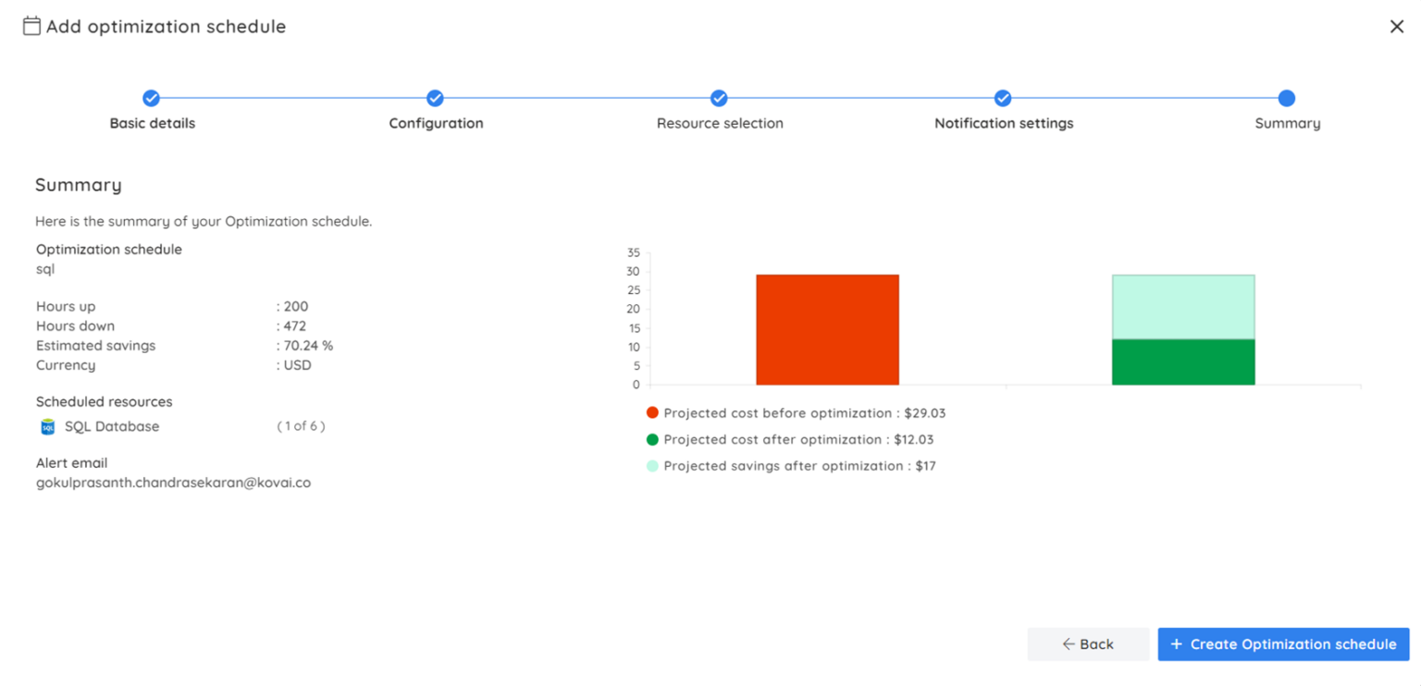
Task: Click the back arrow icon on Back button
Action: pyautogui.click(x=1069, y=643)
